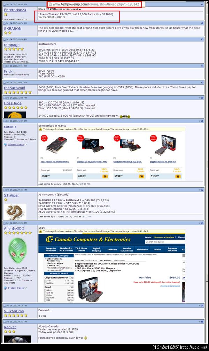The image size is (209, 351).
Task: Click the post icon beside ST.Viper's post date
Action: [x=5, y=189]
